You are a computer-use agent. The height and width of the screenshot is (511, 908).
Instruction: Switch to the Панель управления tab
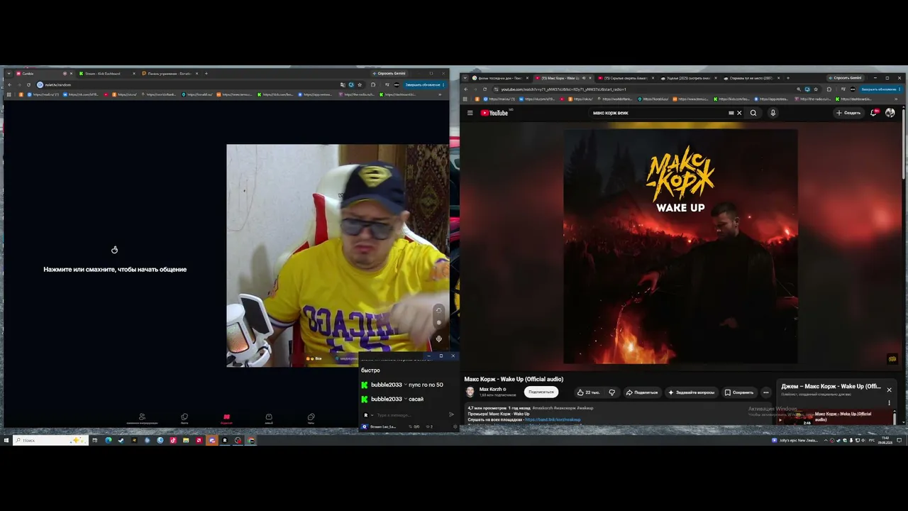169,73
